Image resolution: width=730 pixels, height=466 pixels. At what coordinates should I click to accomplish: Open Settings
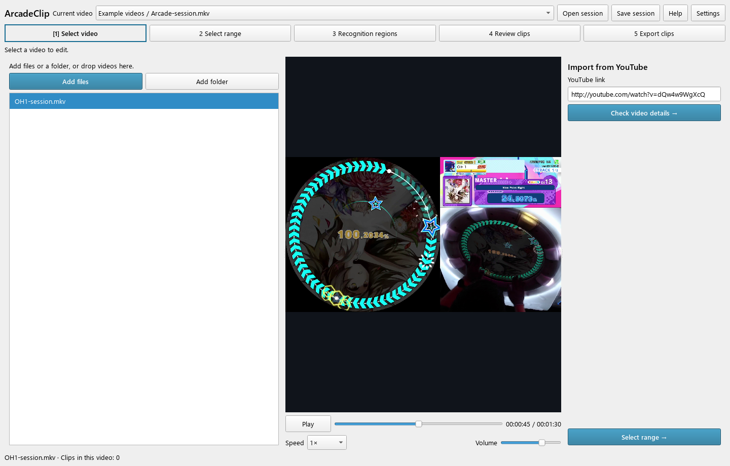[x=708, y=13]
